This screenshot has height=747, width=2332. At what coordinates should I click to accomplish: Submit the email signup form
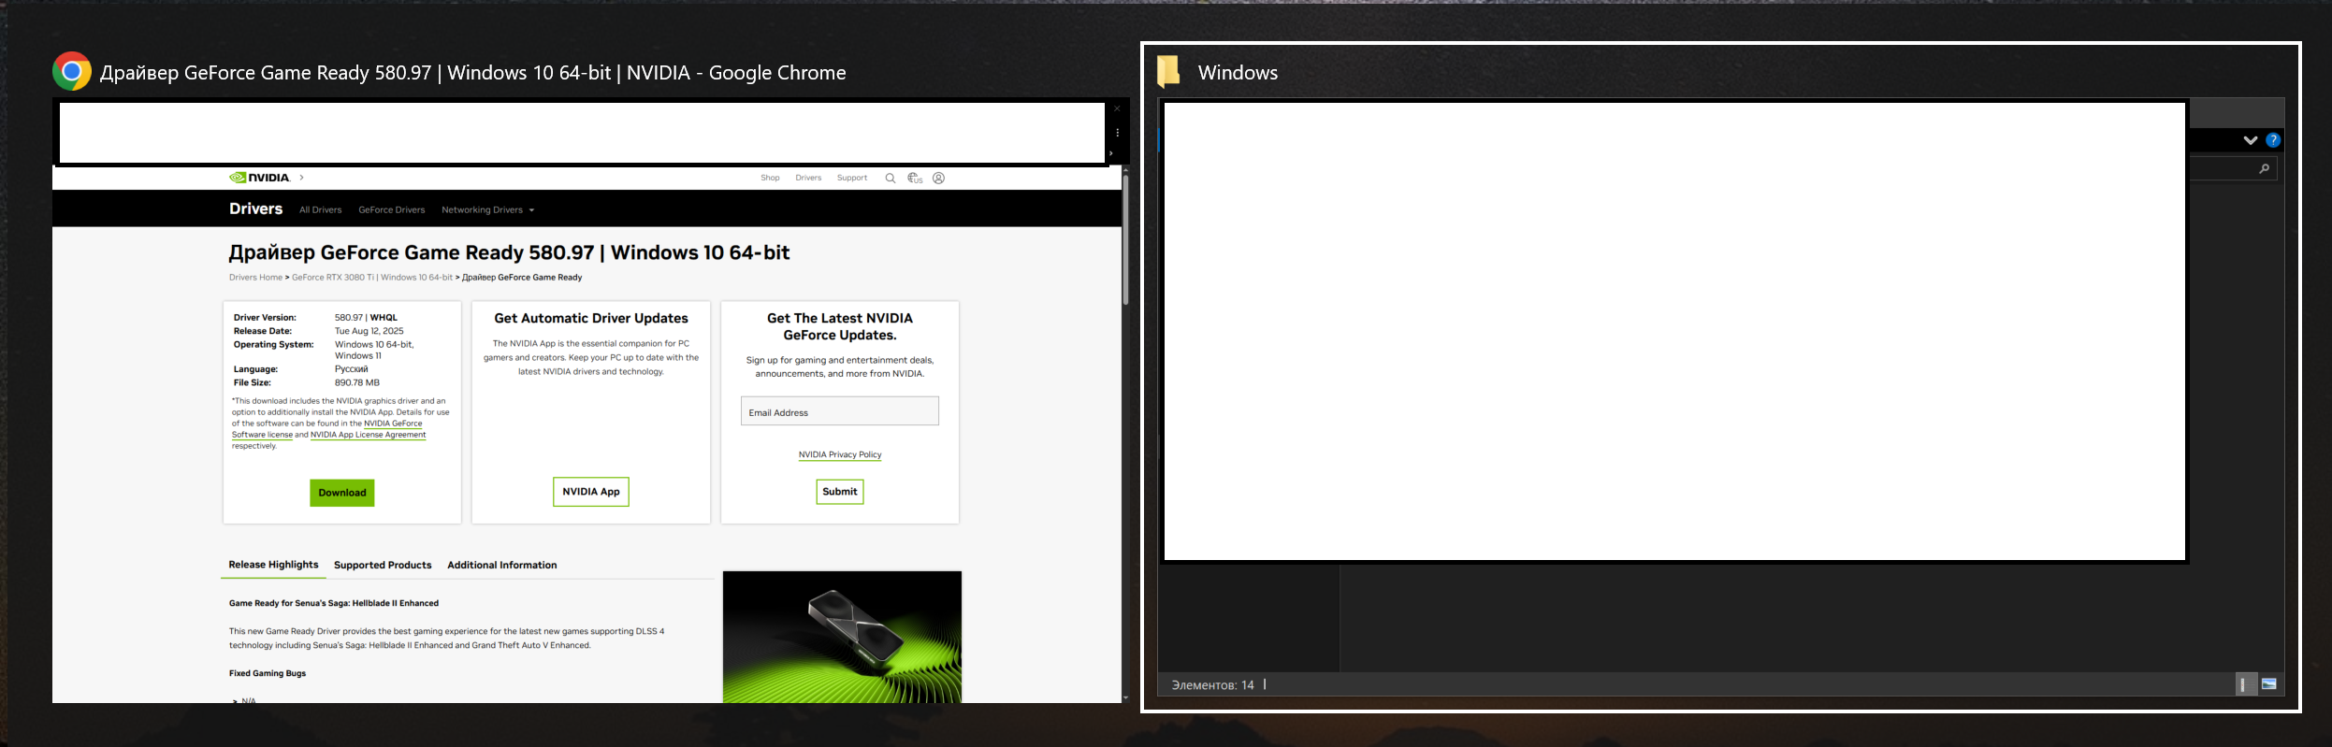[840, 492]
